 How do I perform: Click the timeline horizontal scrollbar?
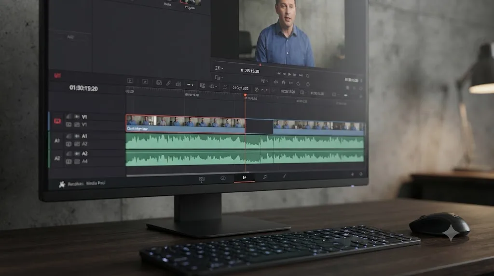click(188, 174)
